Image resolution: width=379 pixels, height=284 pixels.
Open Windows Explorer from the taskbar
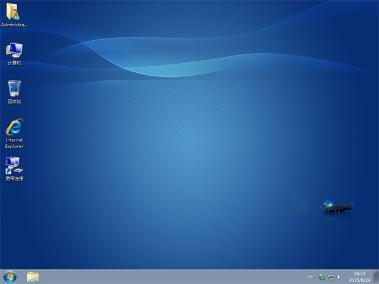coord(33,276)
